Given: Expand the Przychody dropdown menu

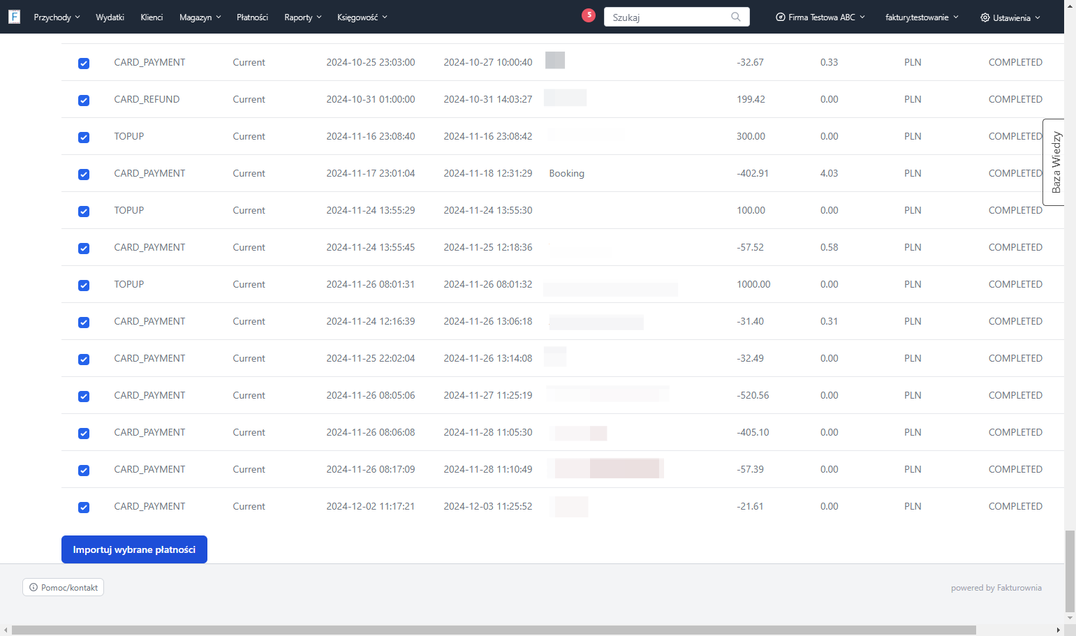Looking at the screenshot, I should [57, 17].
